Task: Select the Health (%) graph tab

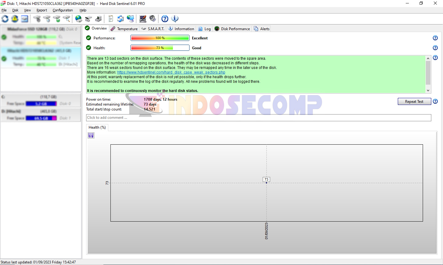Action: tap(97, 127)
